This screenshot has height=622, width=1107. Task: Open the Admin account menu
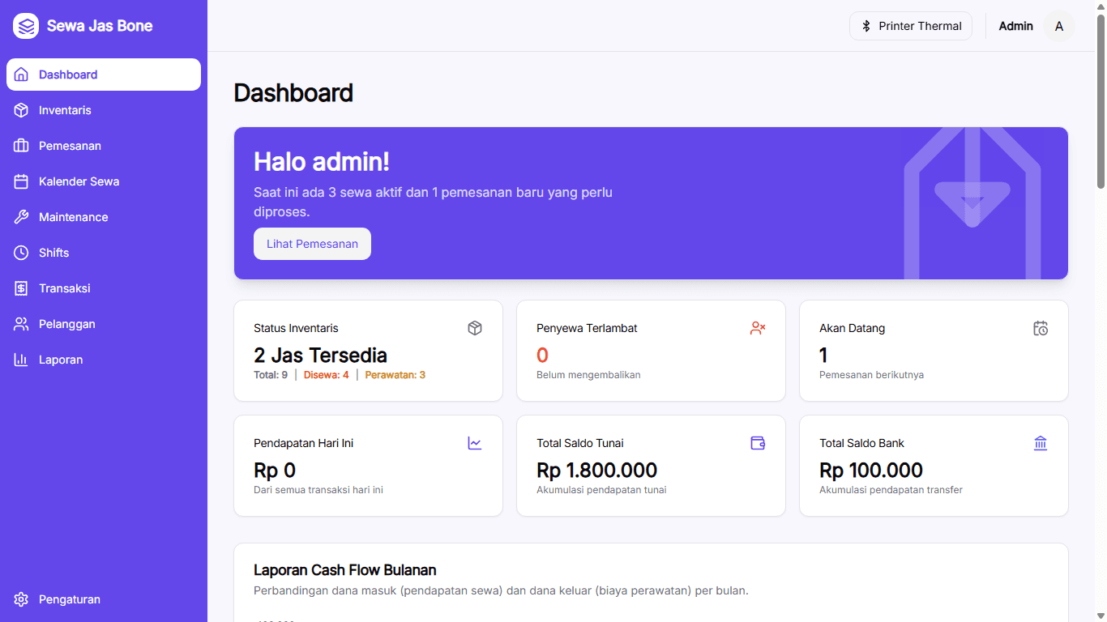[x=1015, y=25]
